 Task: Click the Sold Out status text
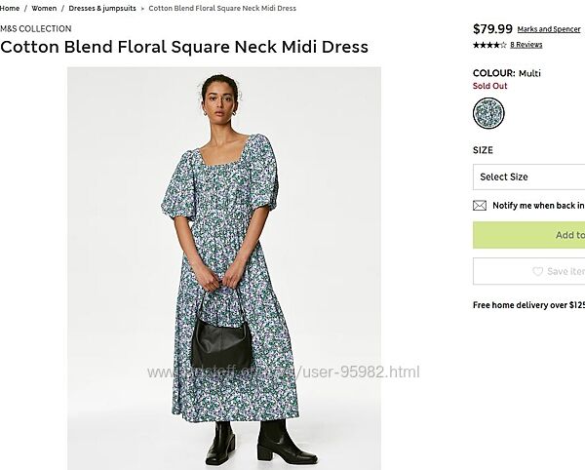point(490,86)
